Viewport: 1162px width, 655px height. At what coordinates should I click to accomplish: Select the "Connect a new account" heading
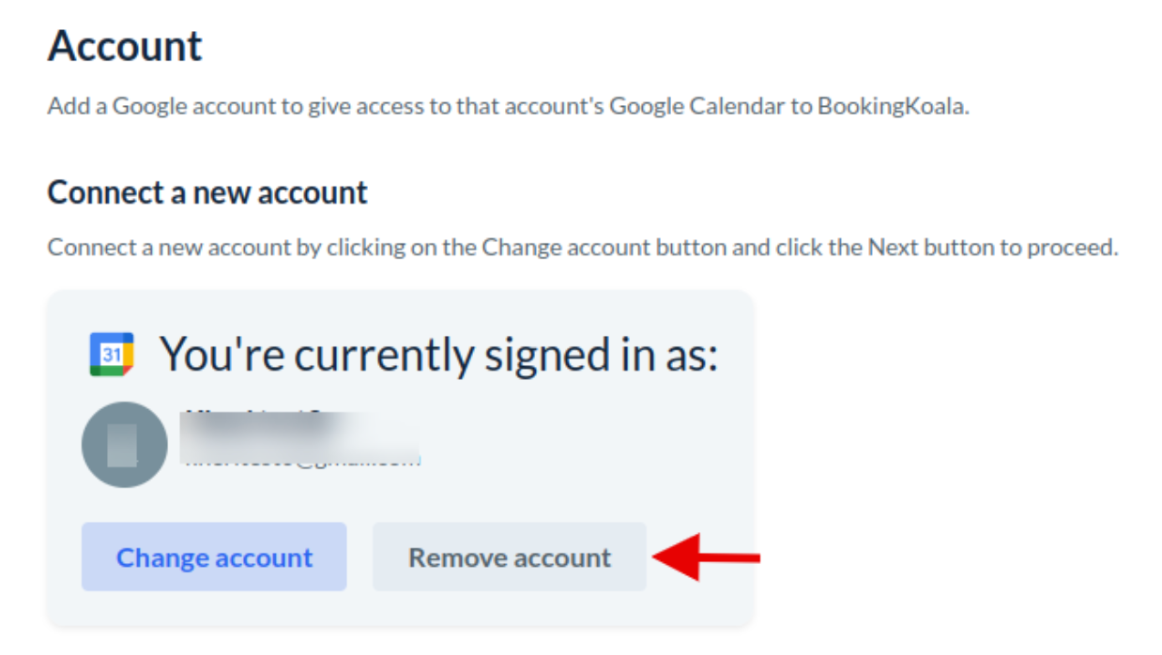(207, 192)
